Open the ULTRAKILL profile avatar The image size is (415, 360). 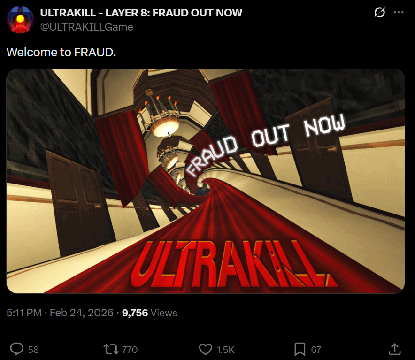[20, 20]
